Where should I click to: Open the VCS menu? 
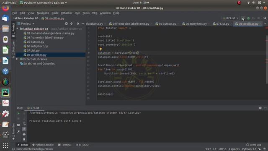(x=95, y=13)
